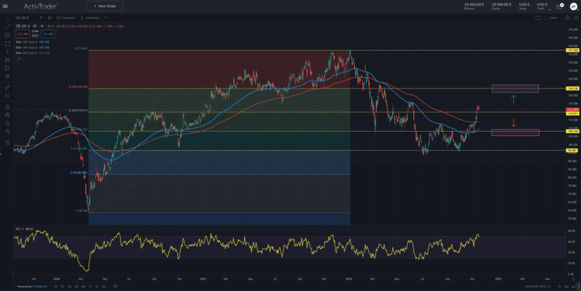Take a chart snapshot with camera icon
Screen dimensions: 581x291
click(575, 18)
